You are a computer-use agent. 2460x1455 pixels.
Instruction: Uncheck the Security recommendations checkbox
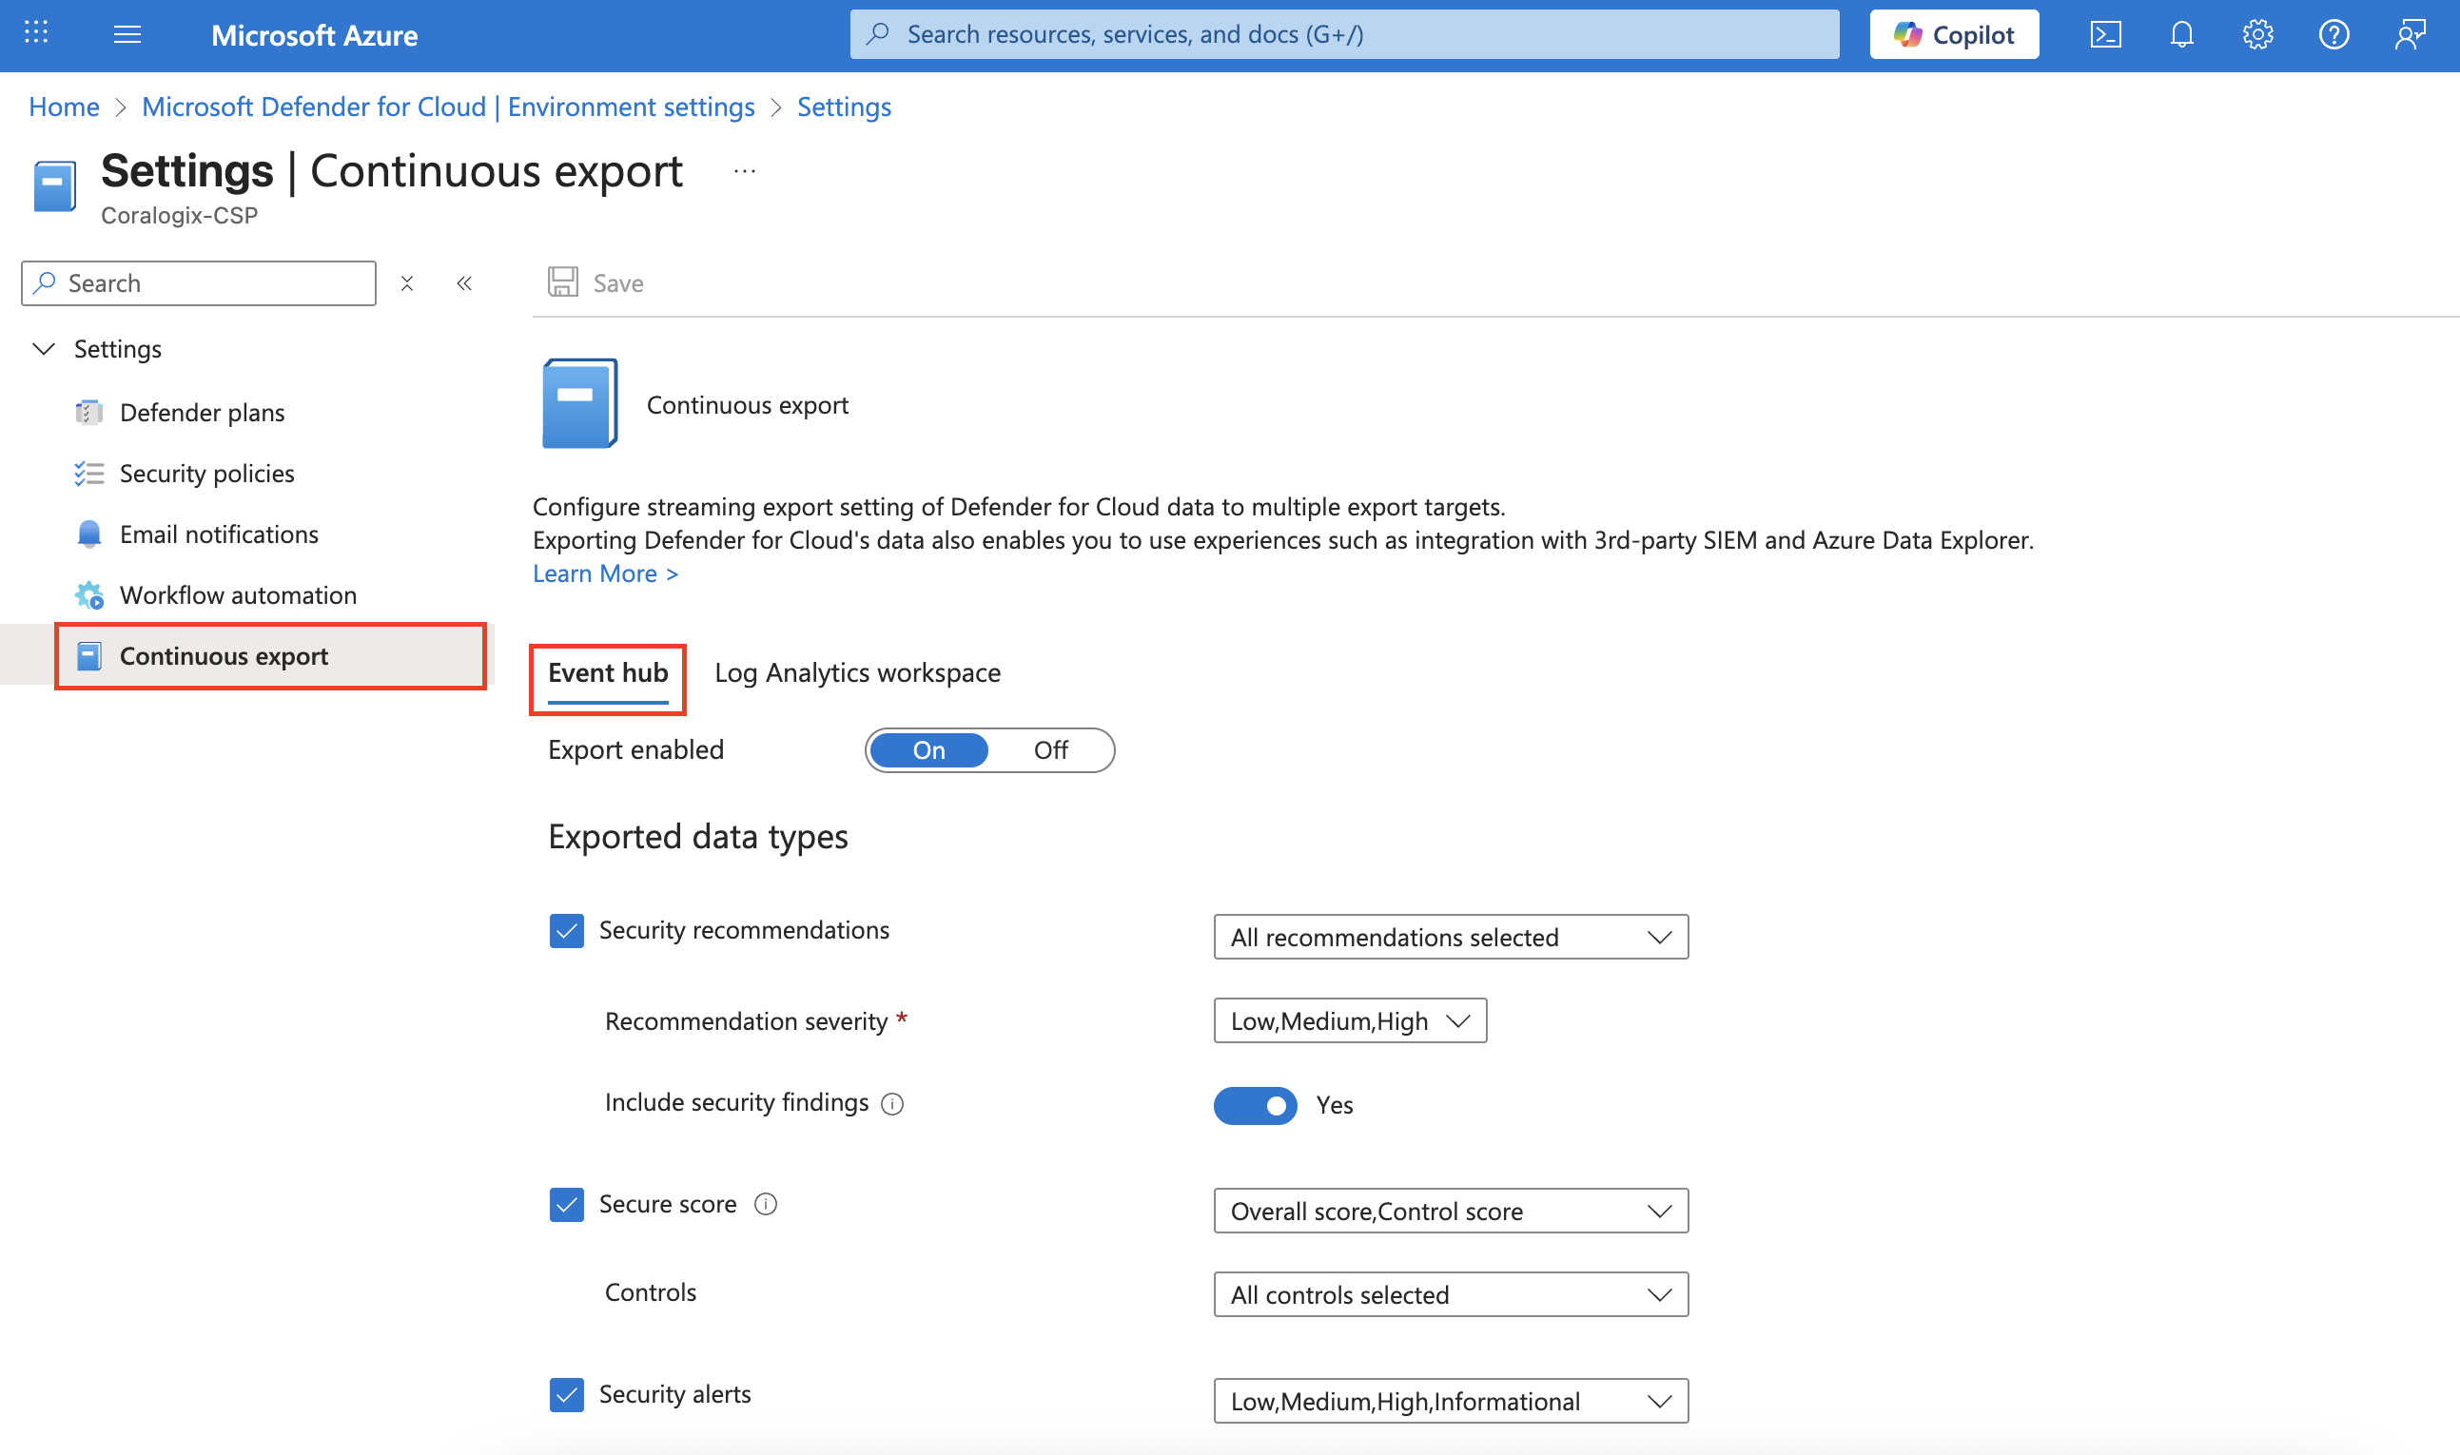(567, 930)
